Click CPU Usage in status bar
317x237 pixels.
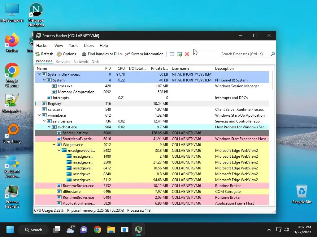[x=49, y=210]
